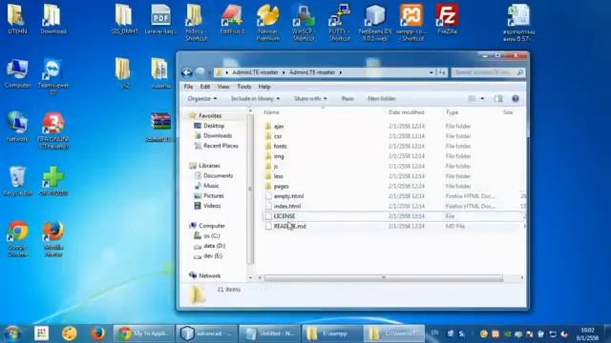This screenshot has width=611, height=343.
Task: Select the Mozilla Firefox desktop icon
Action: pyautogui.click(x=53, y=239)
